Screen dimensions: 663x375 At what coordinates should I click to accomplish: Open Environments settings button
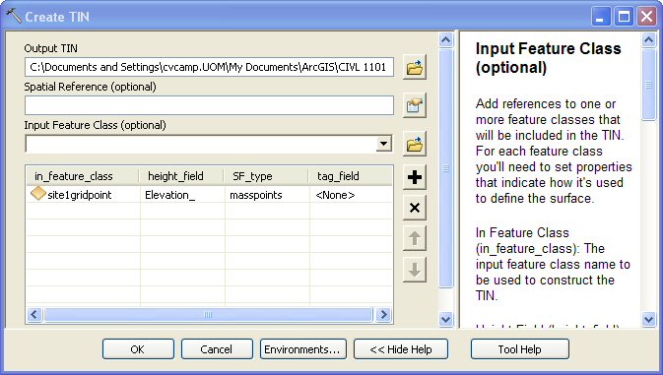(302, 349)
